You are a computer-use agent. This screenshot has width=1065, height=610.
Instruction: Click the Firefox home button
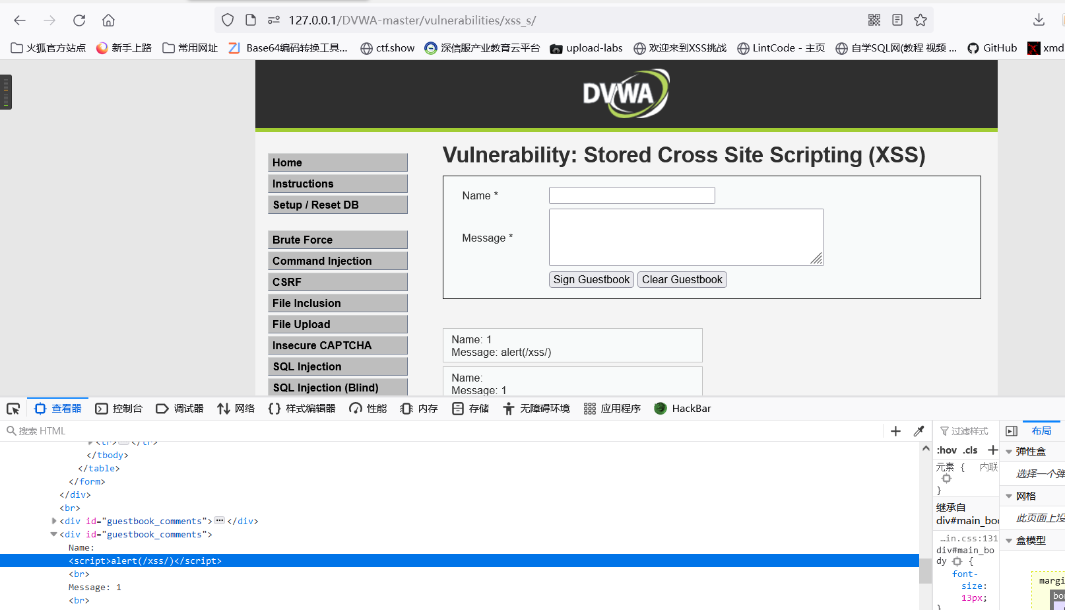108,20
